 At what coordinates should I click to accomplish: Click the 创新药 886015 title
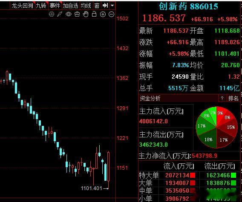[x=188, y=6]
